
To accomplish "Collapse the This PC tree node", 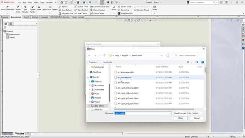I will coord(88,77).
